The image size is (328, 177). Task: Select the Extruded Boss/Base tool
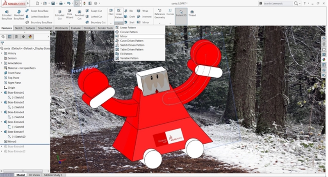(x=7, y=15)
